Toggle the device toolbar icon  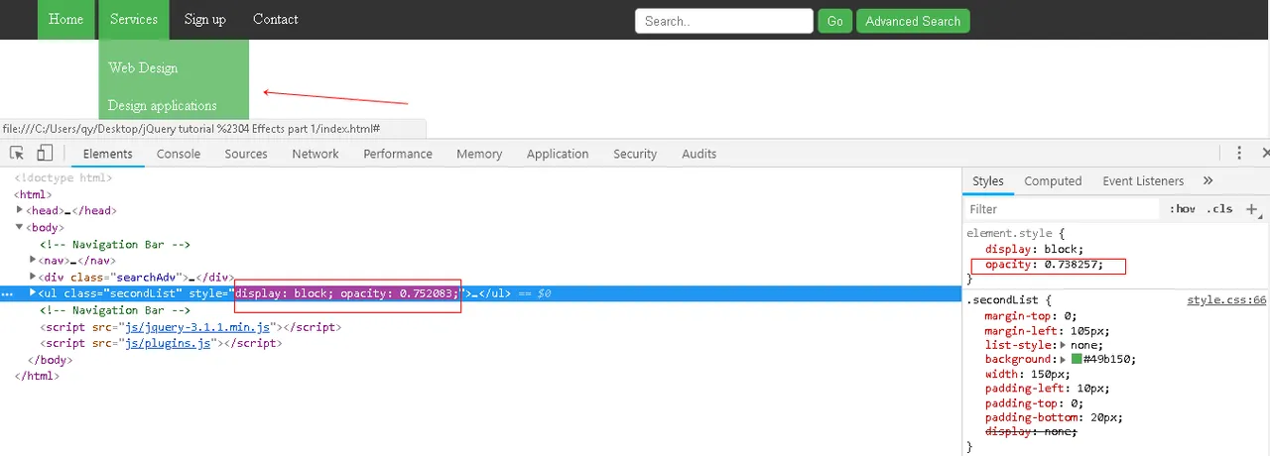click(45, 154)
